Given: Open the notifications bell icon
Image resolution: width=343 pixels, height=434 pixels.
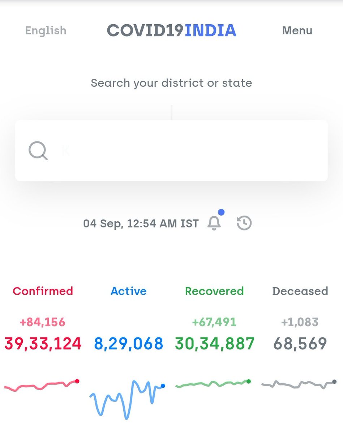Looking at the screenshot, I should coord(214,223).
